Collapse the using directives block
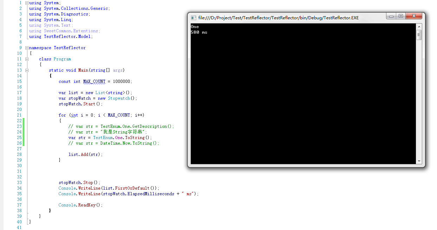 pos(27,3)
